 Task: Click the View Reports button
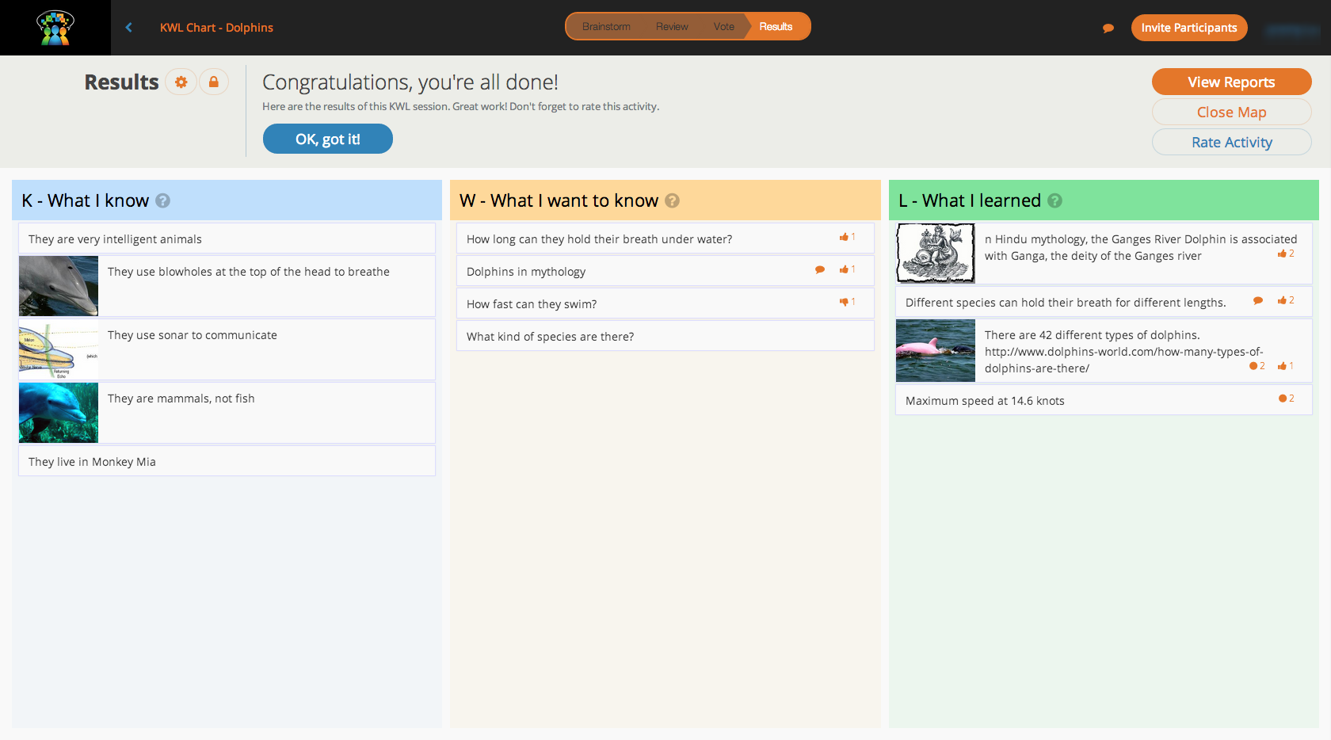pos(1231,82)
